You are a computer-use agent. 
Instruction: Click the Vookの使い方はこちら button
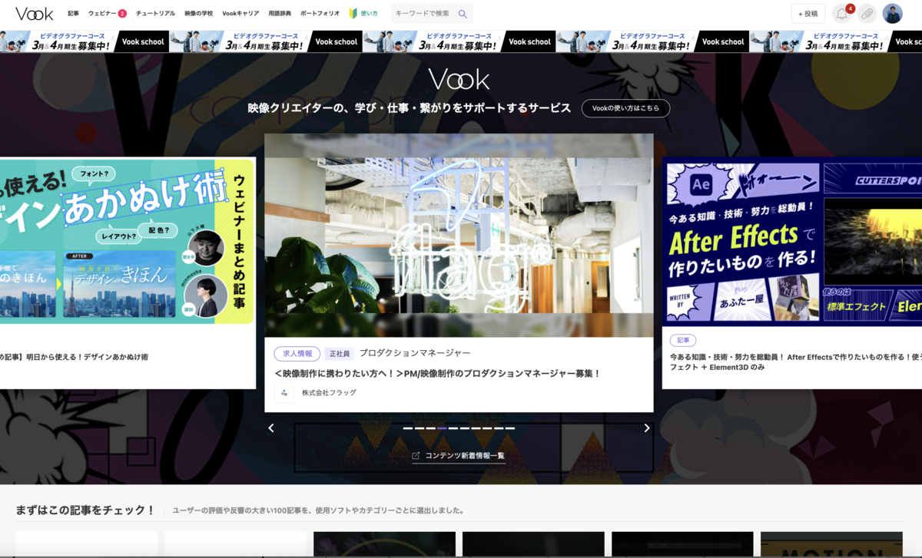[x=625, y=108]
